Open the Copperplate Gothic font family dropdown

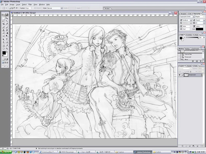pyautogui.click(x=193, y=17)
